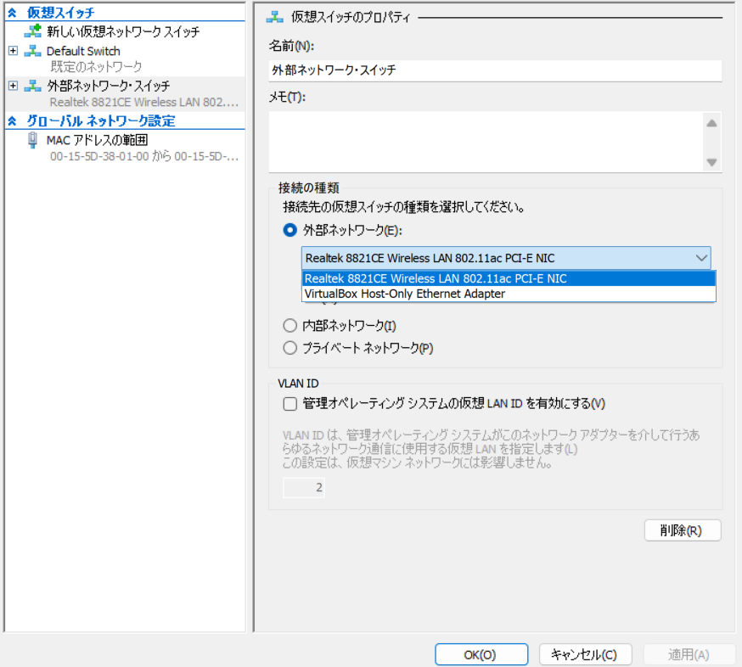Choose VirtualBox Host-Only Ethernet Adapter option
Viewport: 742px width, 667px height.
[509, 294]
